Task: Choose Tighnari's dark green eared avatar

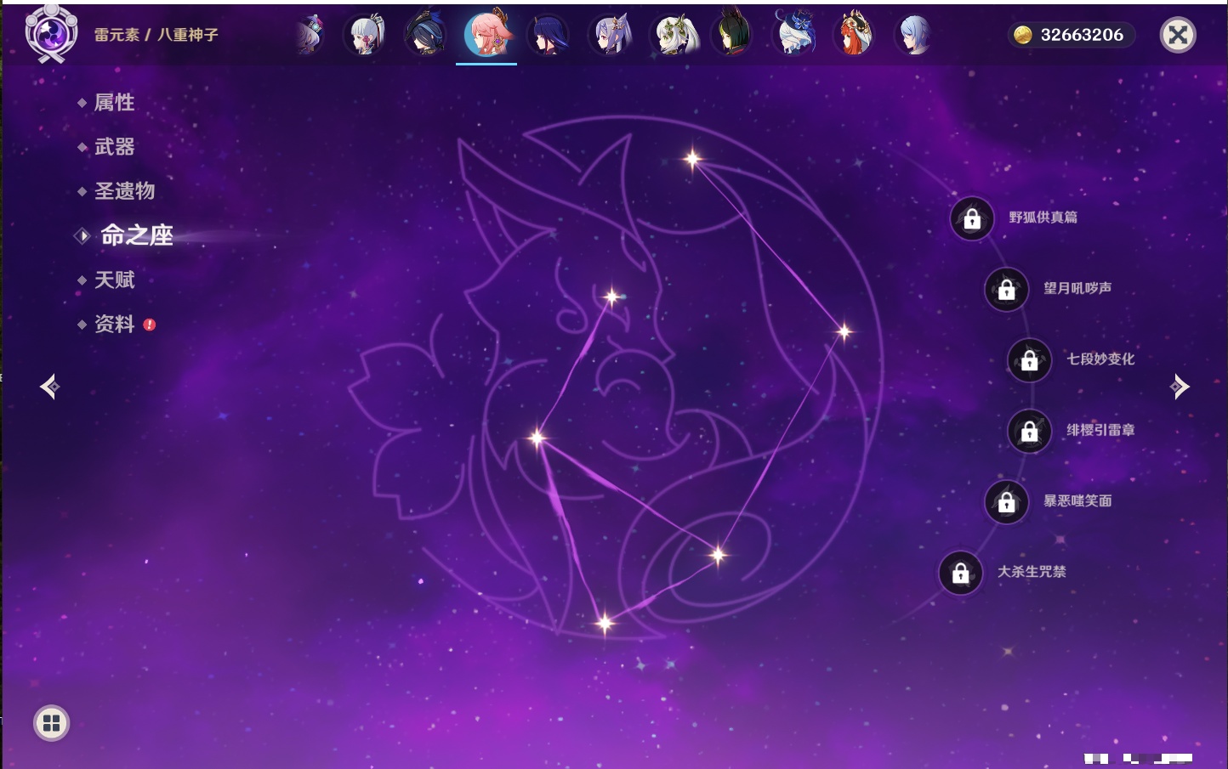Action: coord(732,34)
